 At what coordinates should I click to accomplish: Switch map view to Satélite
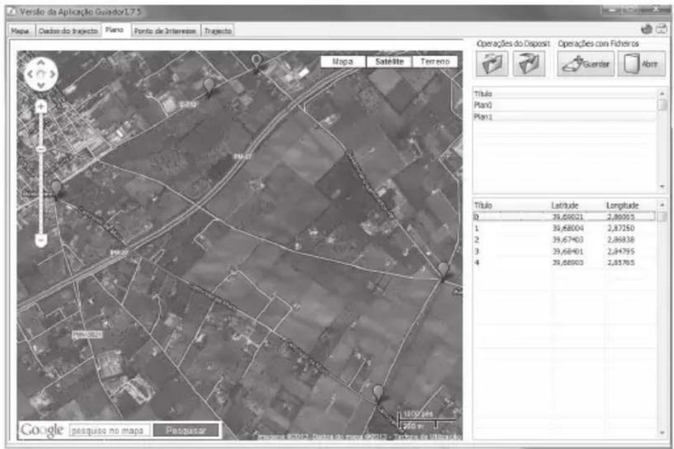(389, 61)
